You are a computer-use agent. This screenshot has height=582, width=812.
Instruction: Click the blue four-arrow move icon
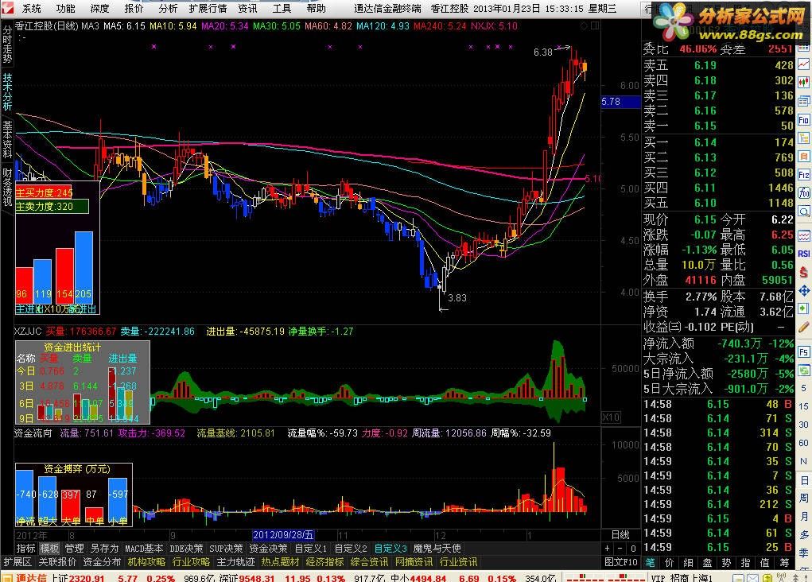point(804,290)
